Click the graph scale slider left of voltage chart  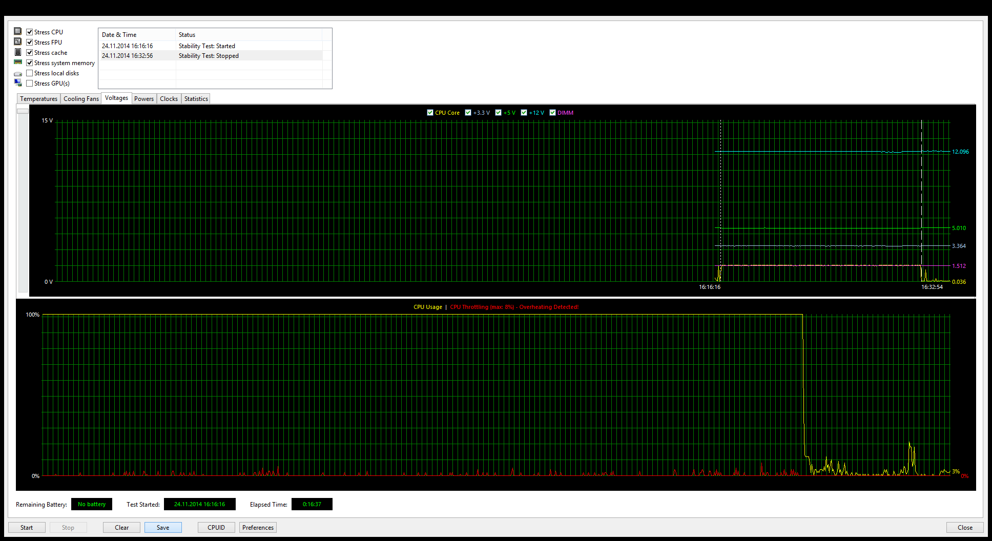point(23,111)
